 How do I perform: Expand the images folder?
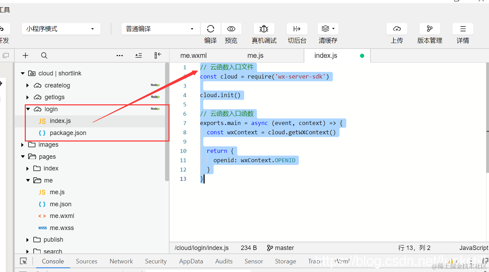point(22,145)
